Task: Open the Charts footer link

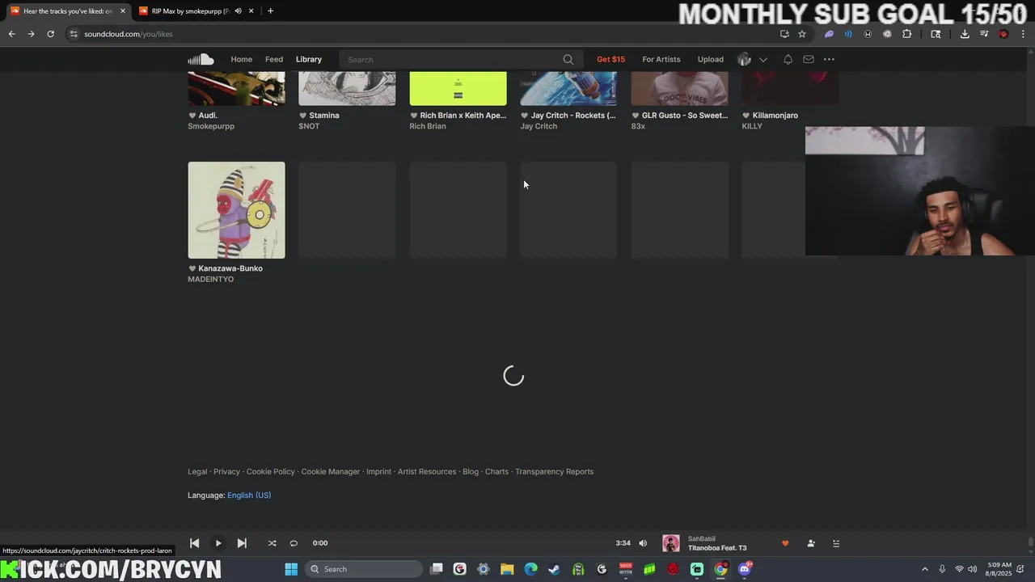Action: [496, 472]
